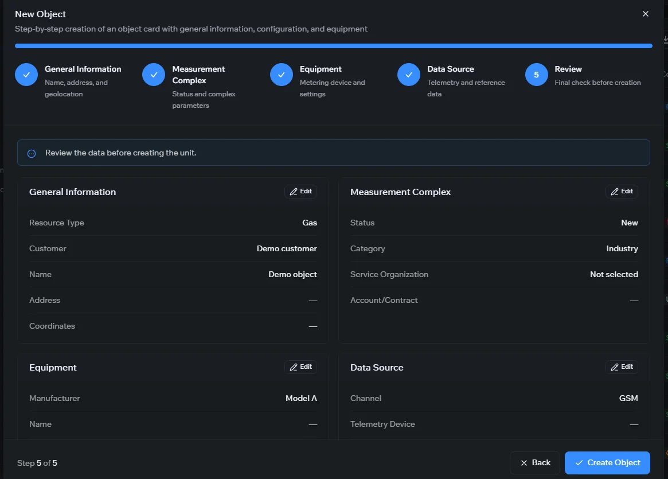Click the 'Account/Contract' label
The image size is (668, 479).
pos(384,301)
